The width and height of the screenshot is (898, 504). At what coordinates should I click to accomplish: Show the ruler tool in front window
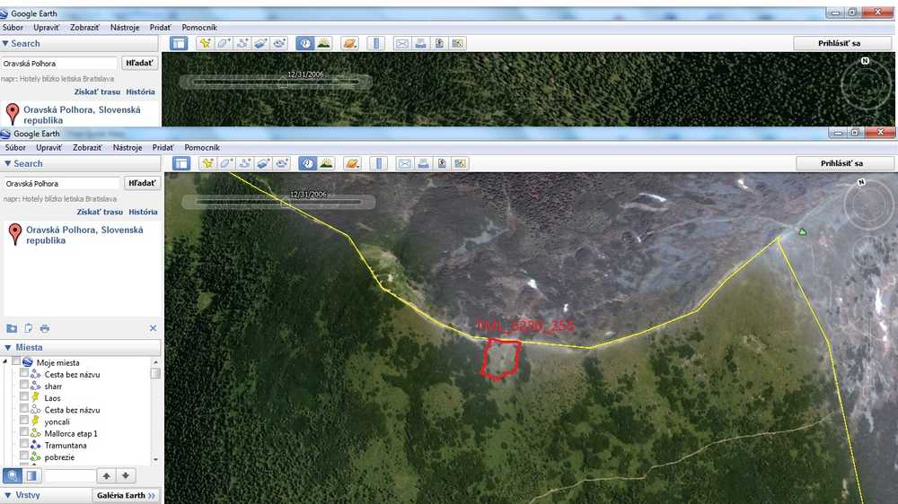coord(379,163)
